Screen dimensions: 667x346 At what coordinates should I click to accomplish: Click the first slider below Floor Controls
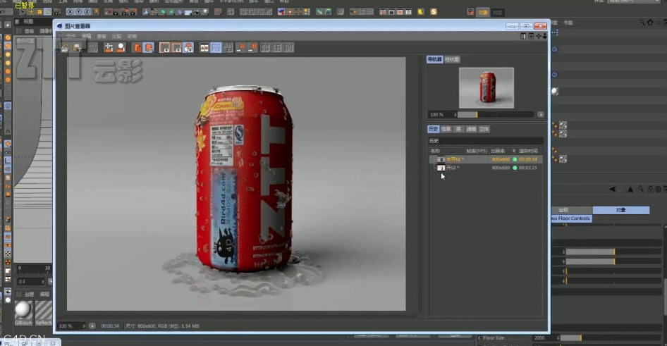coord(613,252)
